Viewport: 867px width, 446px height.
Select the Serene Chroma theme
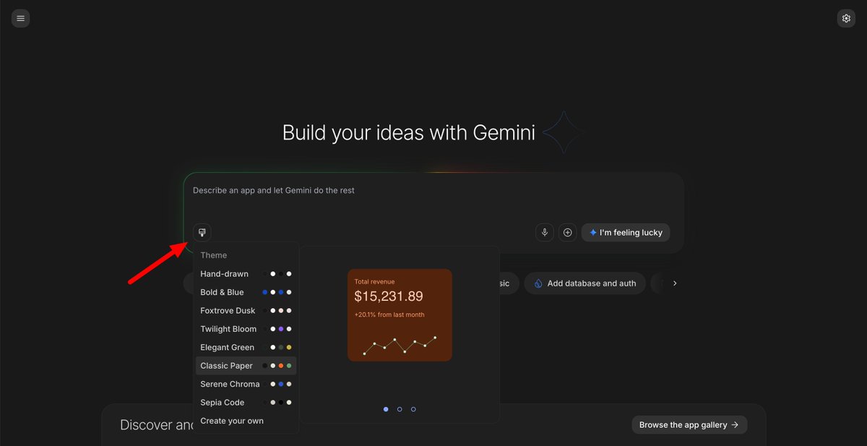point(246,384)
